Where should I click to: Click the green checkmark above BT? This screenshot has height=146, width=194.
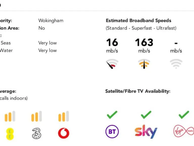[x=112, y=115]
